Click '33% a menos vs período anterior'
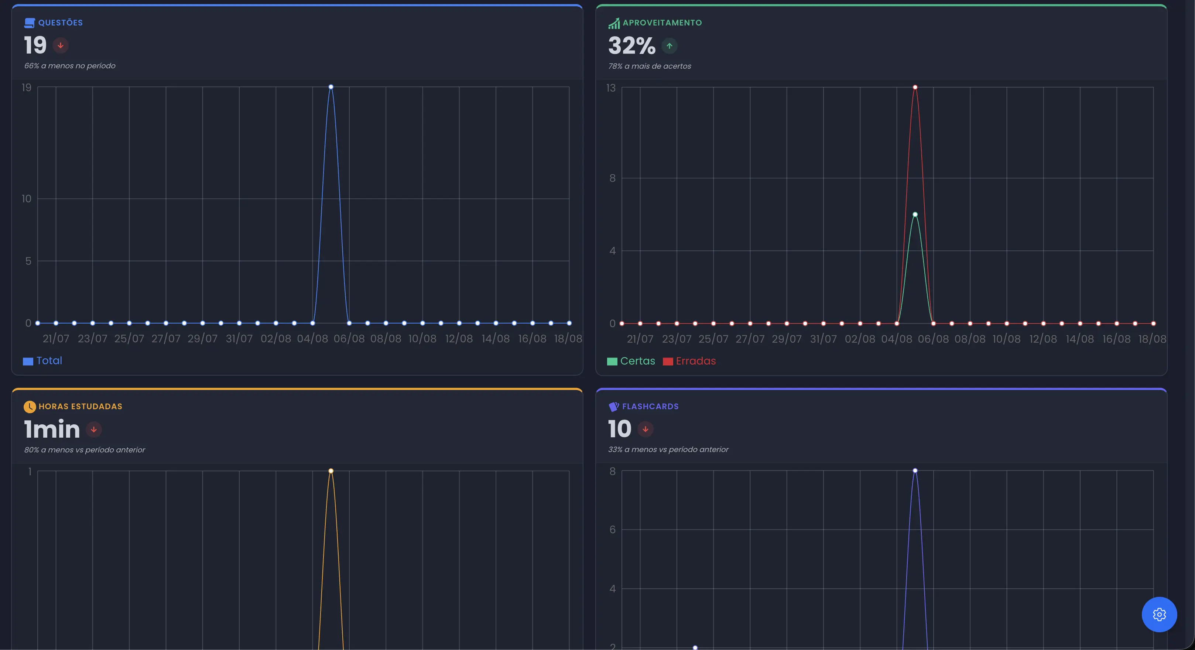1195x650 pixels. coord(668,449)
